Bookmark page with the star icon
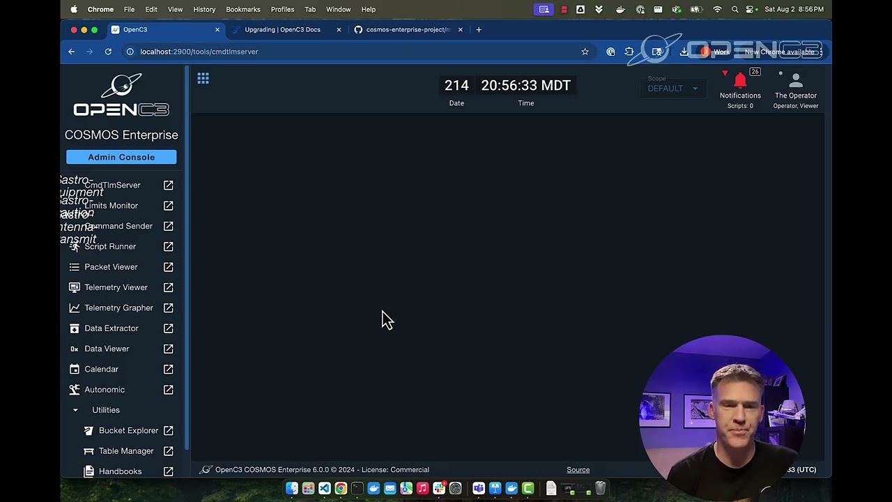Viewport: 892px width, 502px height. [x=585, y=52]
